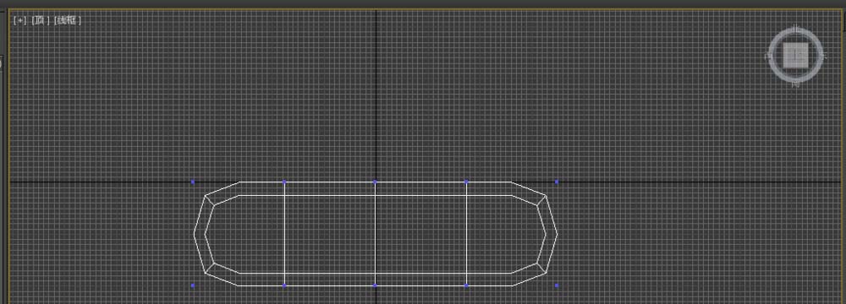Click the ViewCube top face square
This screenshot has height=304, width=846.
[x=796, y=55]
